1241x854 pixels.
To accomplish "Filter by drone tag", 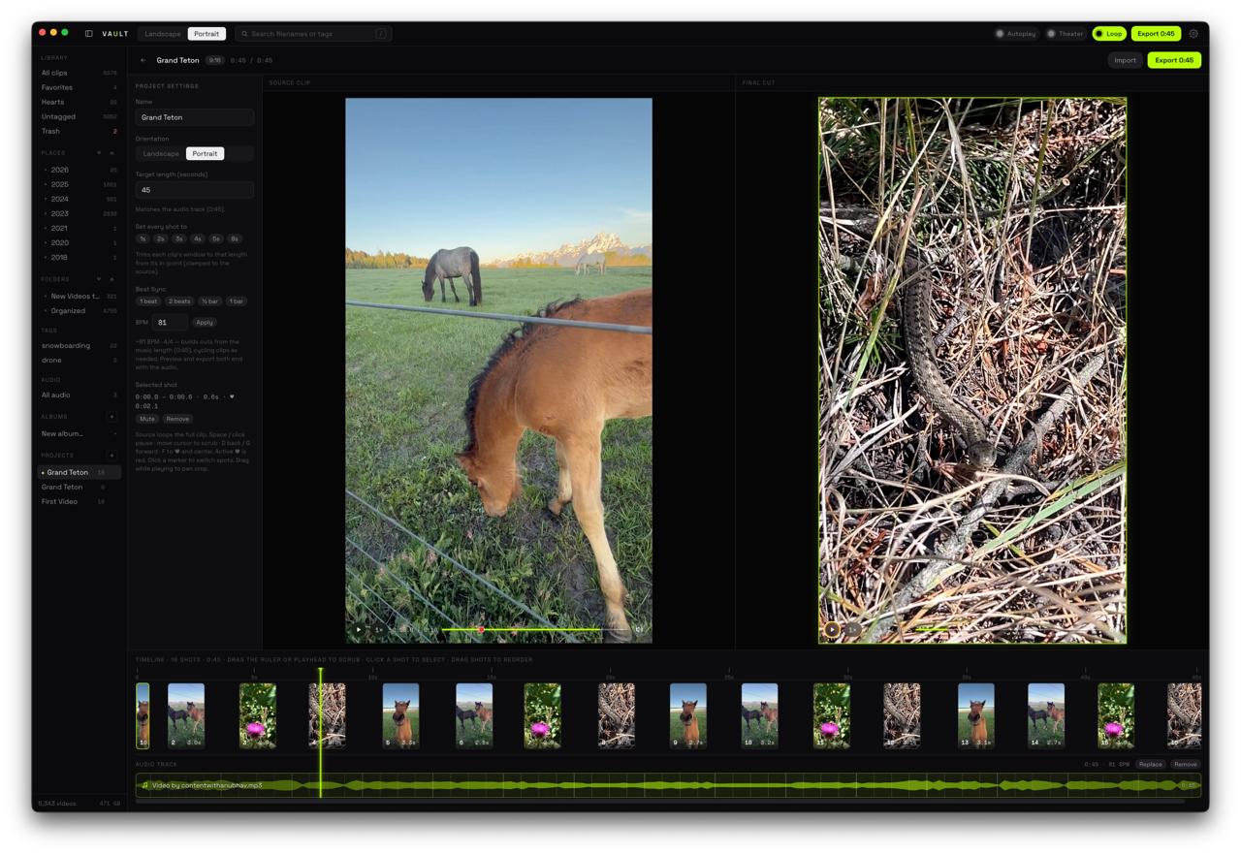I will pos(79,360).
